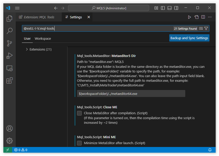Viewport: 219px width, 156px height.
Task: Open More Actions ellipsis menu
Action: (210, 17)
